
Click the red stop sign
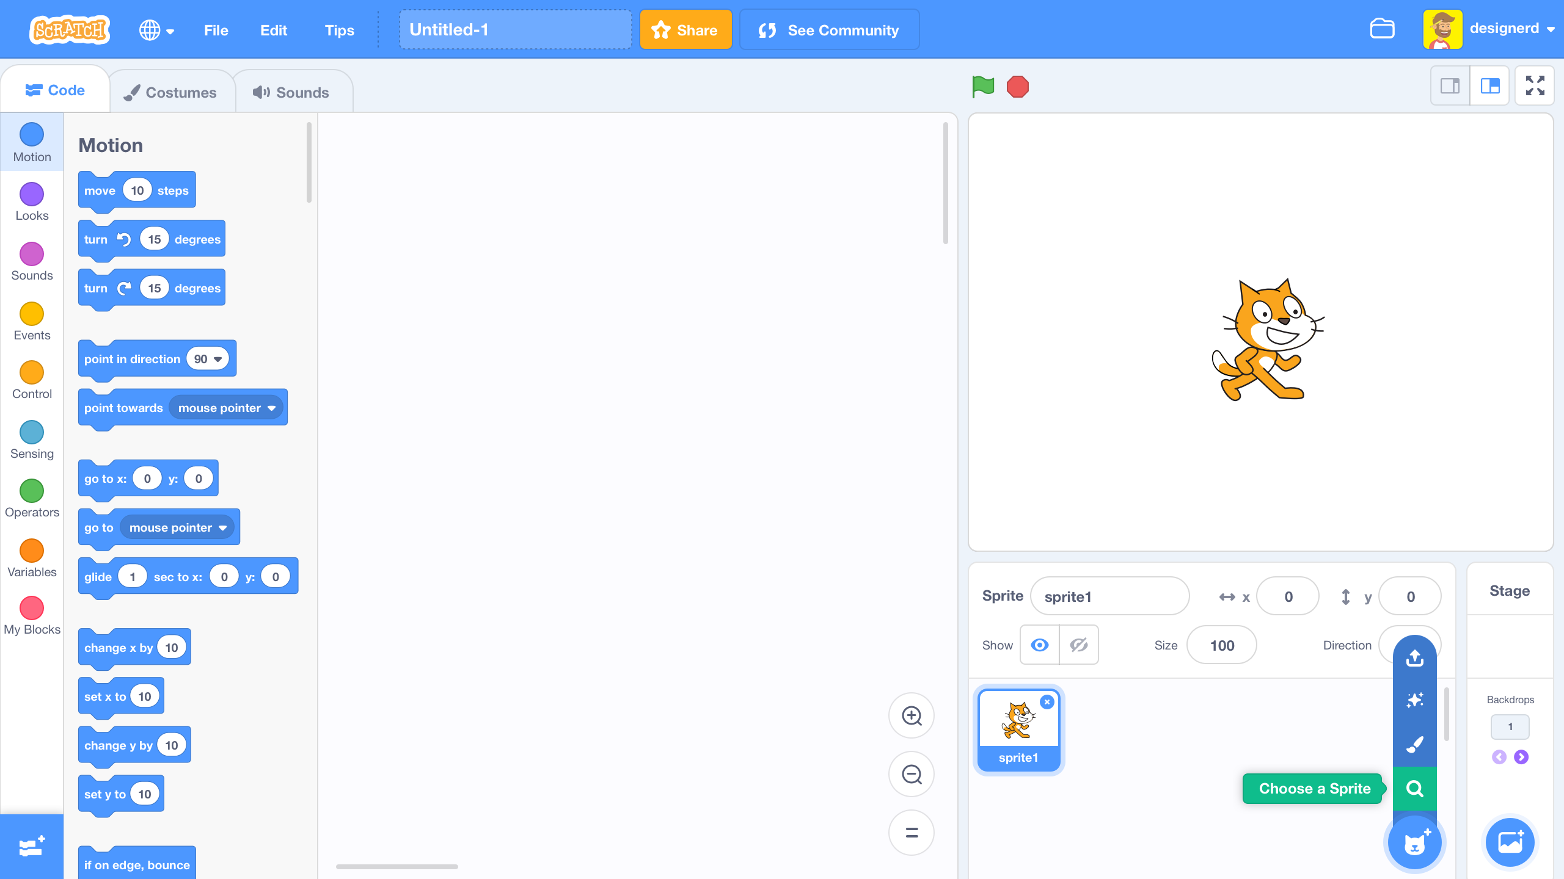[1017, 87]
